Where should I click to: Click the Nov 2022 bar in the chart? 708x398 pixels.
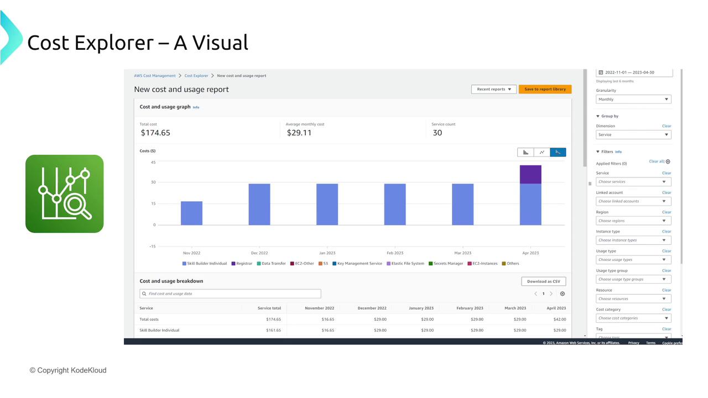click(191, 213)
